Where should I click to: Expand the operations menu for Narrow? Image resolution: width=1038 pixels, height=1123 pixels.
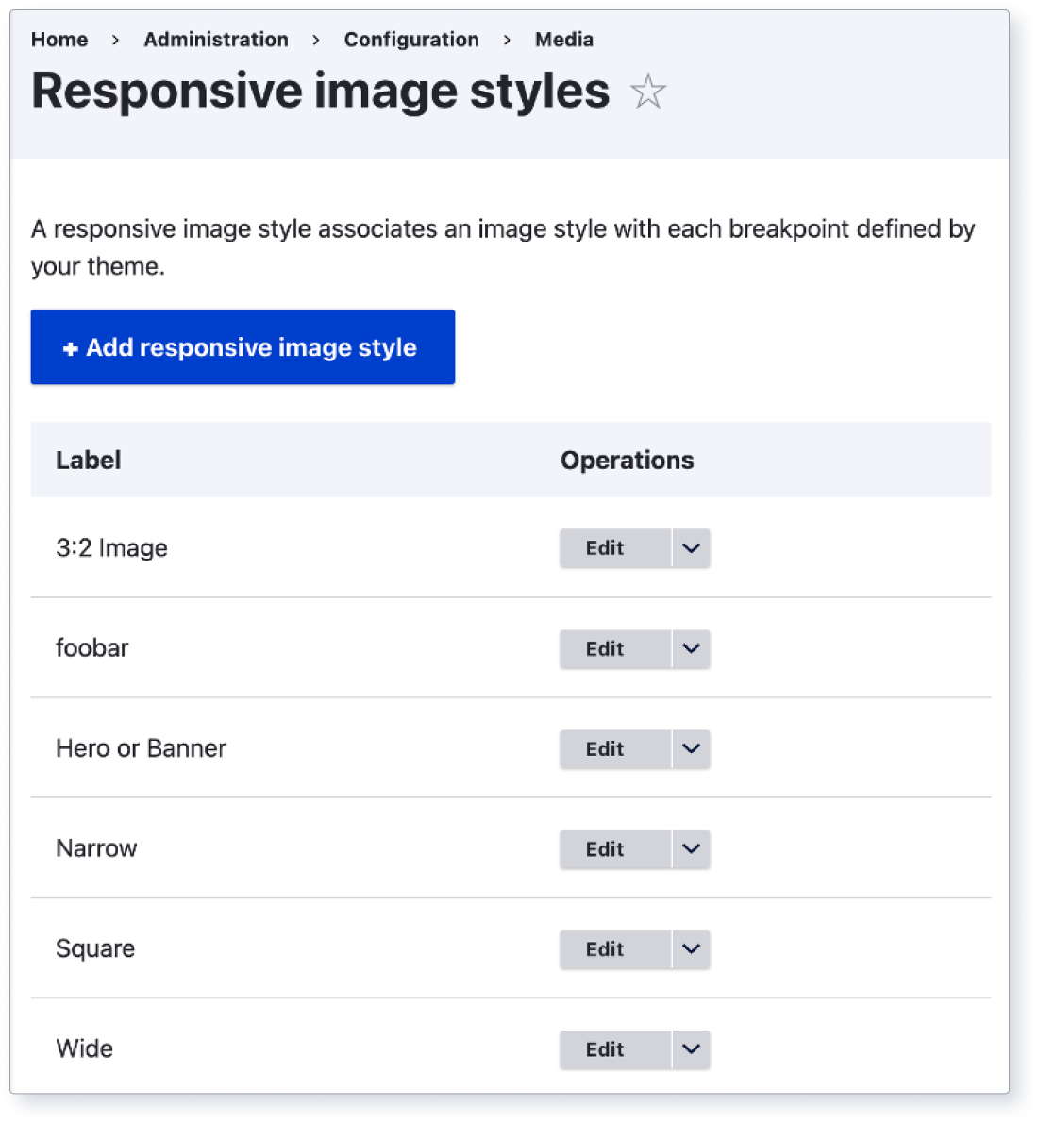[x=690, y=849]
